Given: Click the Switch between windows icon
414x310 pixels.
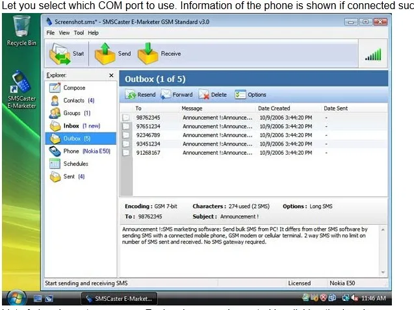Looking at the screenshot, I should coord(49,299).
